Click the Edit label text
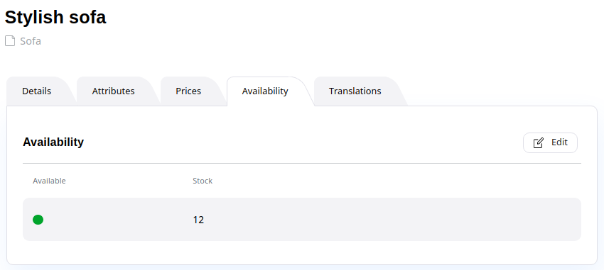604x270 pixels. pyautogui.click(x=559, y=142)
